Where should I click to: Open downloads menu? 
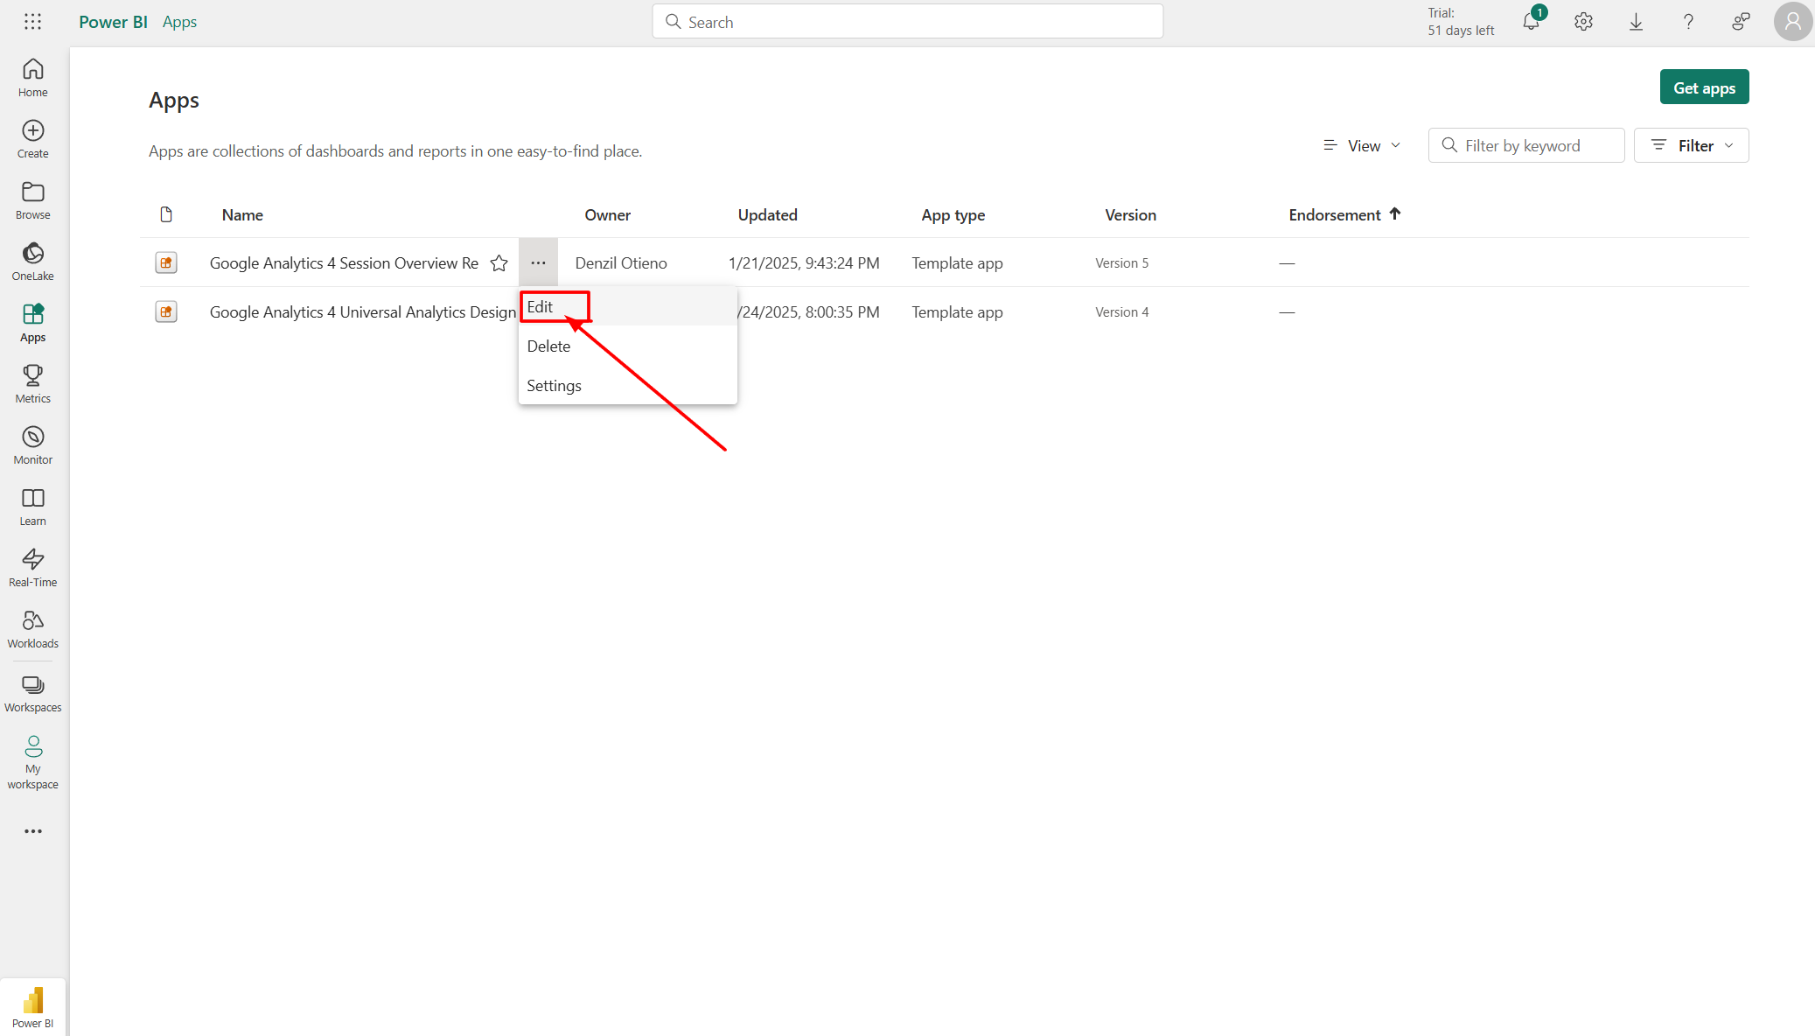(x=1636, y=22)
